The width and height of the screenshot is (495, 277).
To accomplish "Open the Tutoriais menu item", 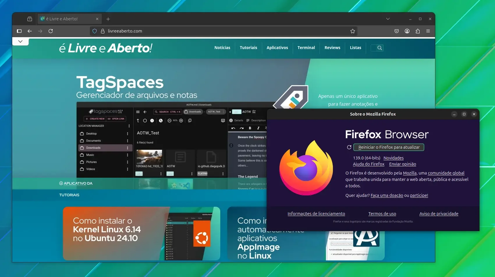I will [x=249, y=48].
